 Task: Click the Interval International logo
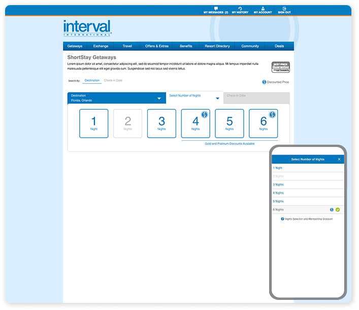pyautogui.click(x=87, y=28)
